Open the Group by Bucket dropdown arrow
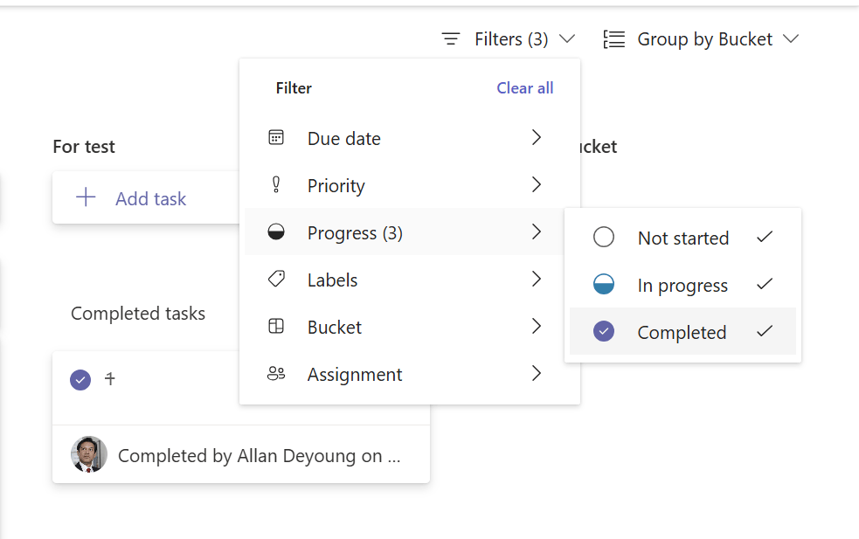This screenshot has height=539, width=859. click(x=791, y=39)
